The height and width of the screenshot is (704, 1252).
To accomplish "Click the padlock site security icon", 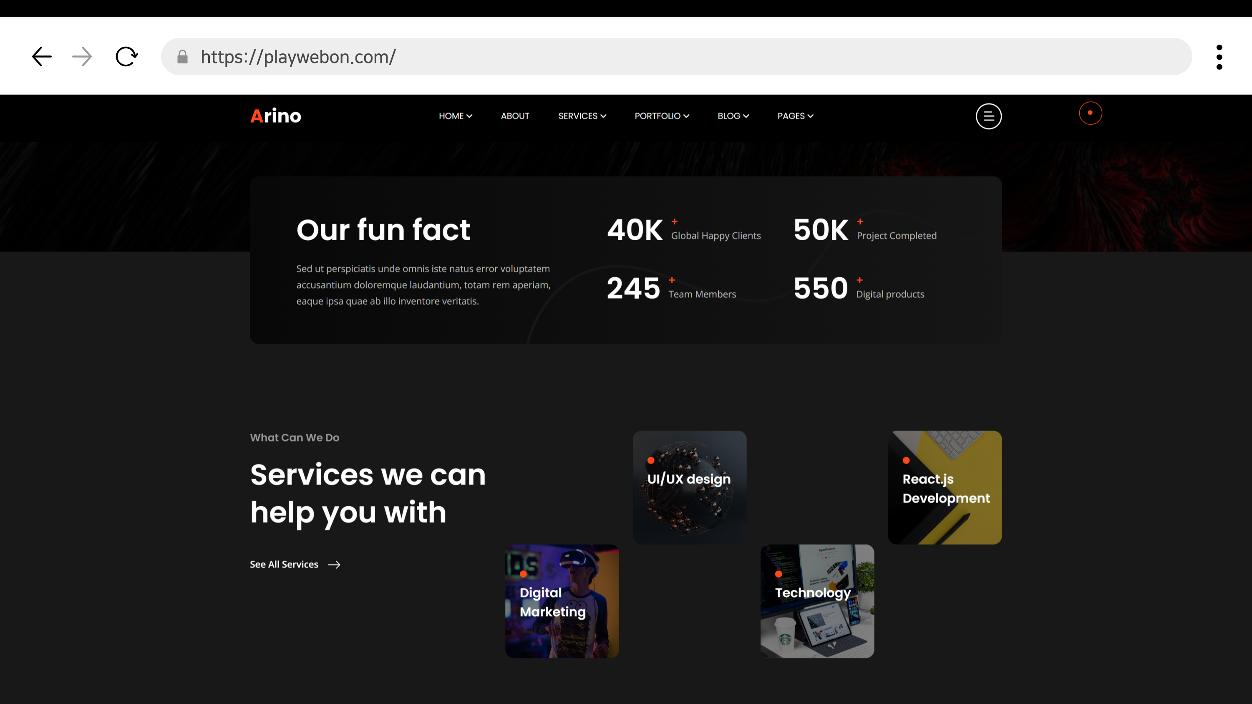I will 182,57.
